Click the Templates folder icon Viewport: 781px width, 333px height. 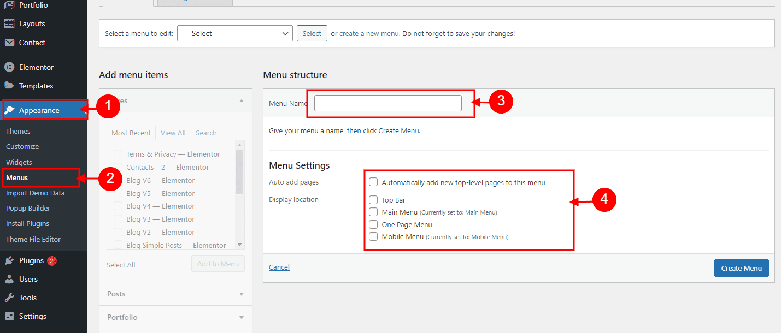[x=9, y=86]
